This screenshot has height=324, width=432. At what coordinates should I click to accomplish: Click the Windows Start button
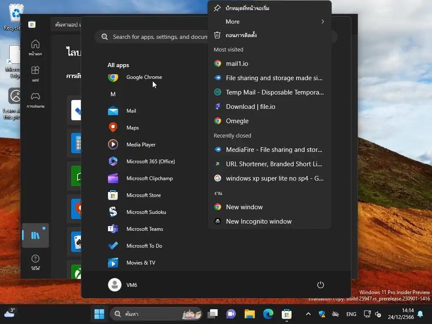click(99, 314)
